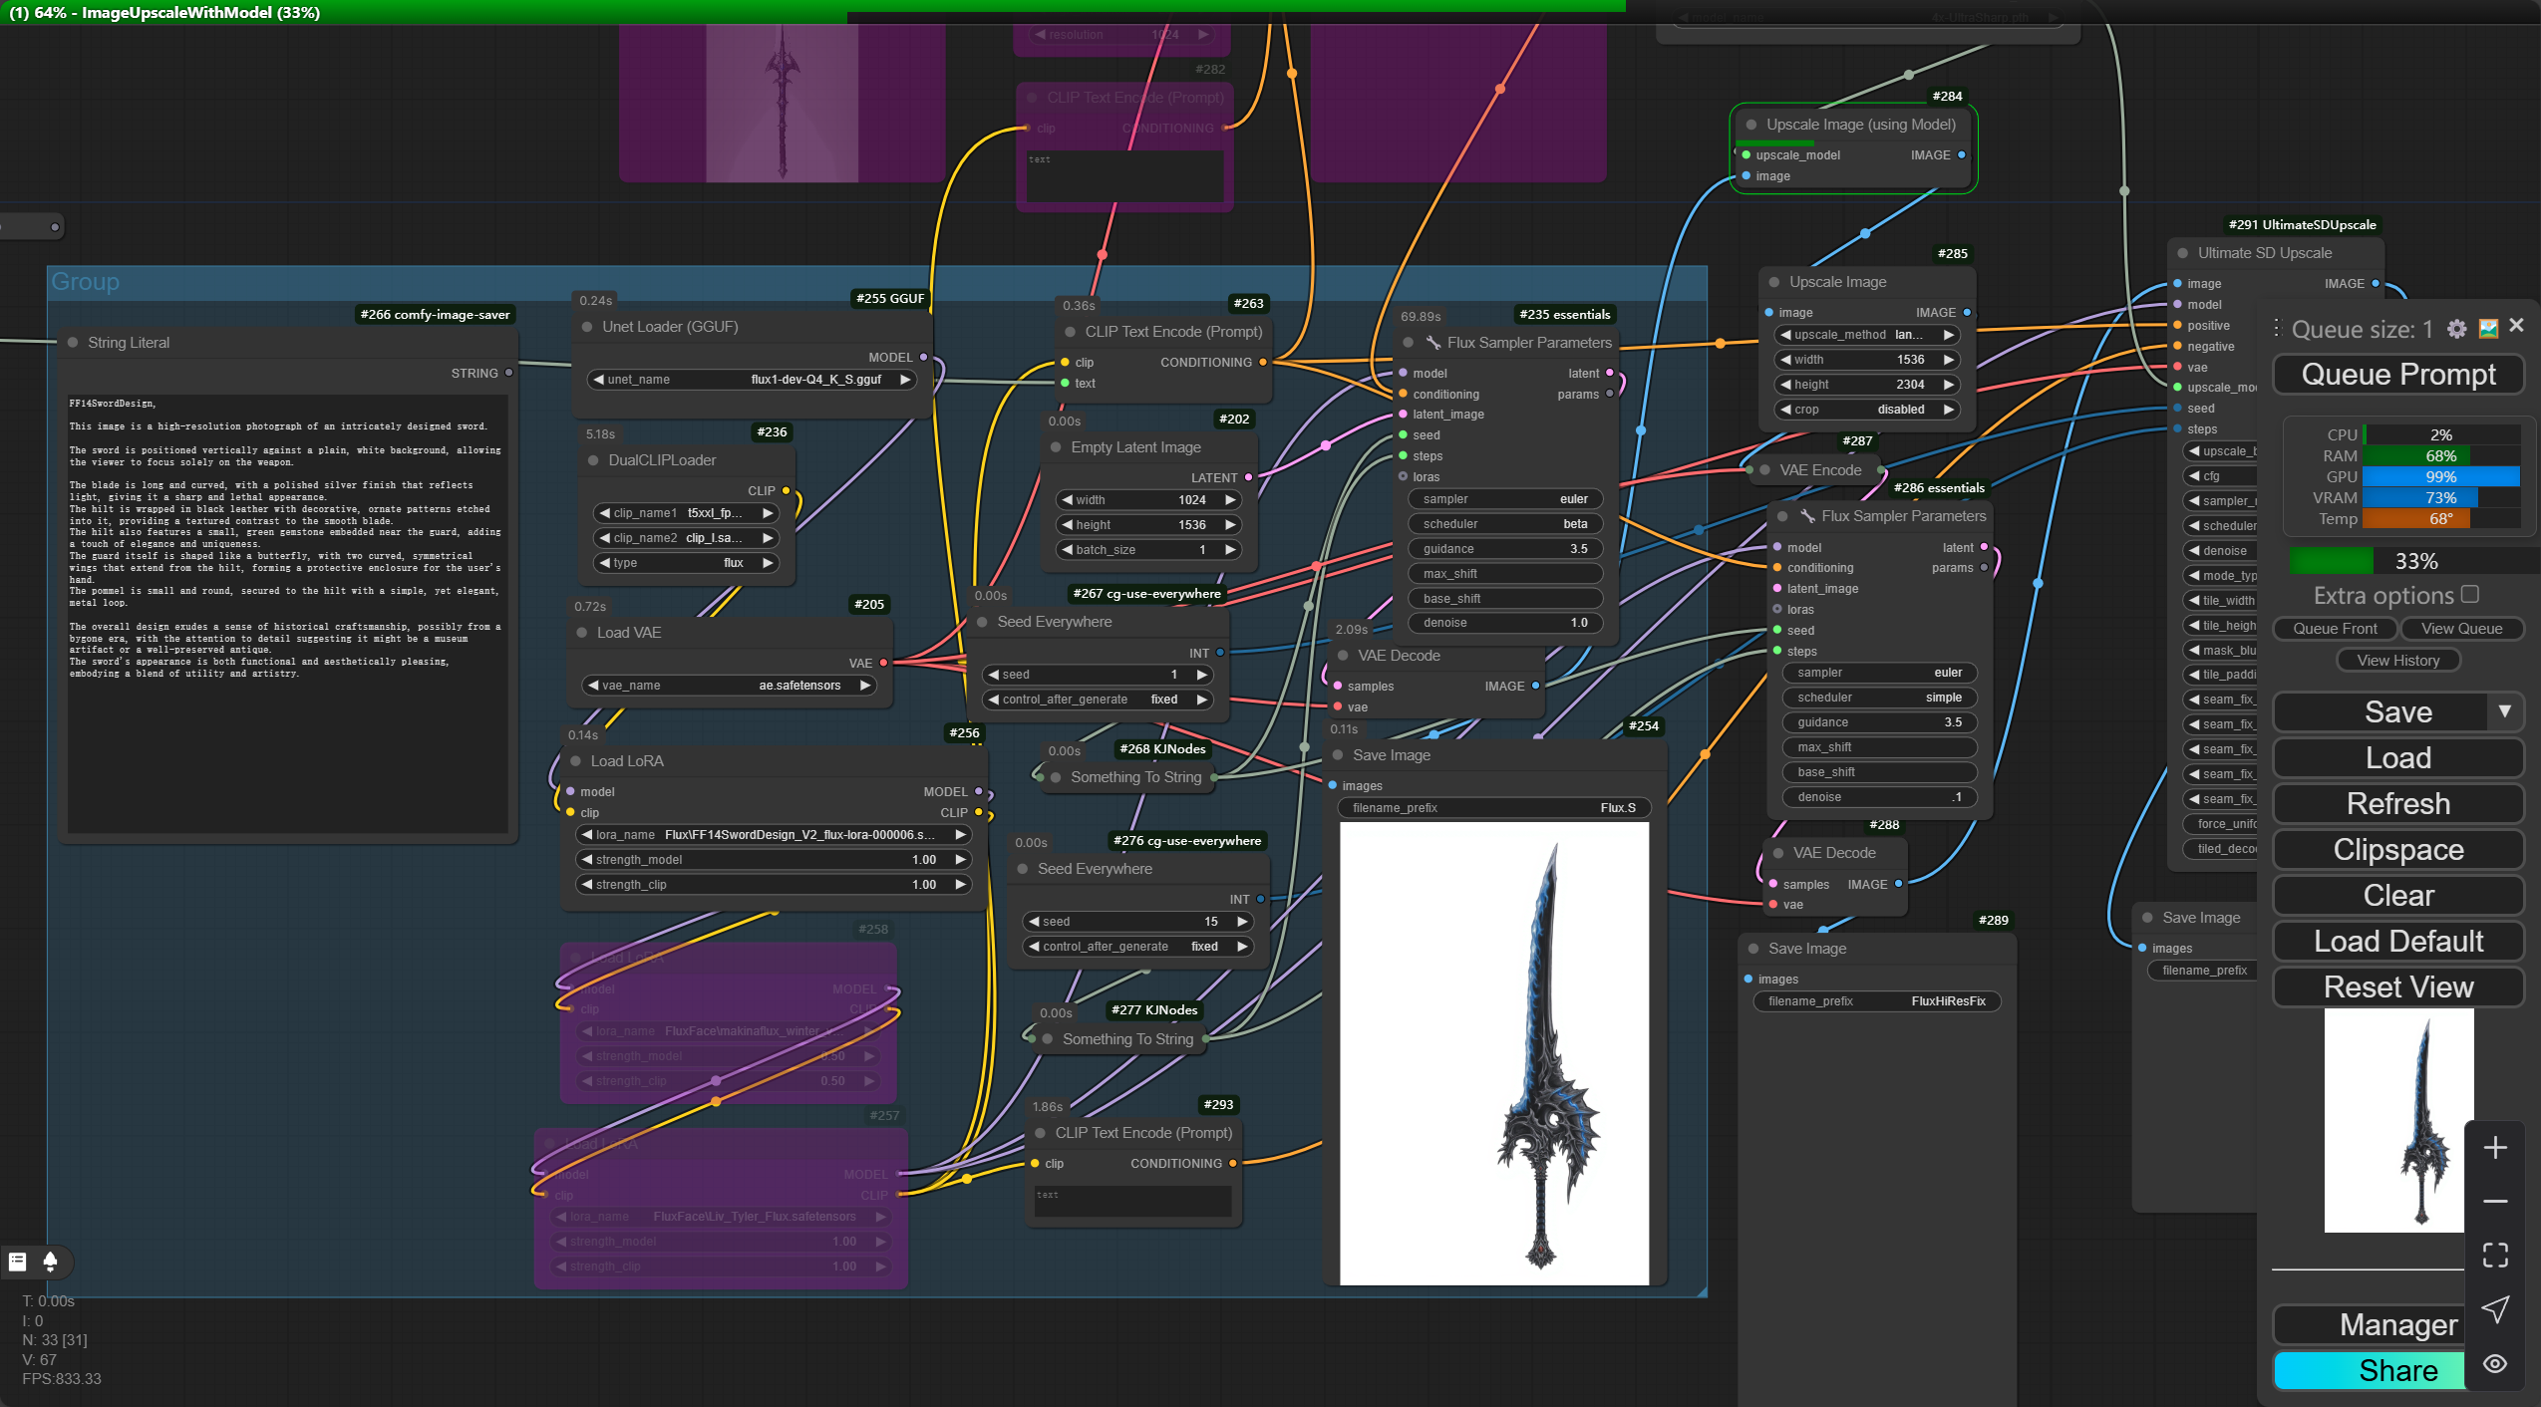
Task: Click the image feed icon beside the gear
Action: 2488,329
